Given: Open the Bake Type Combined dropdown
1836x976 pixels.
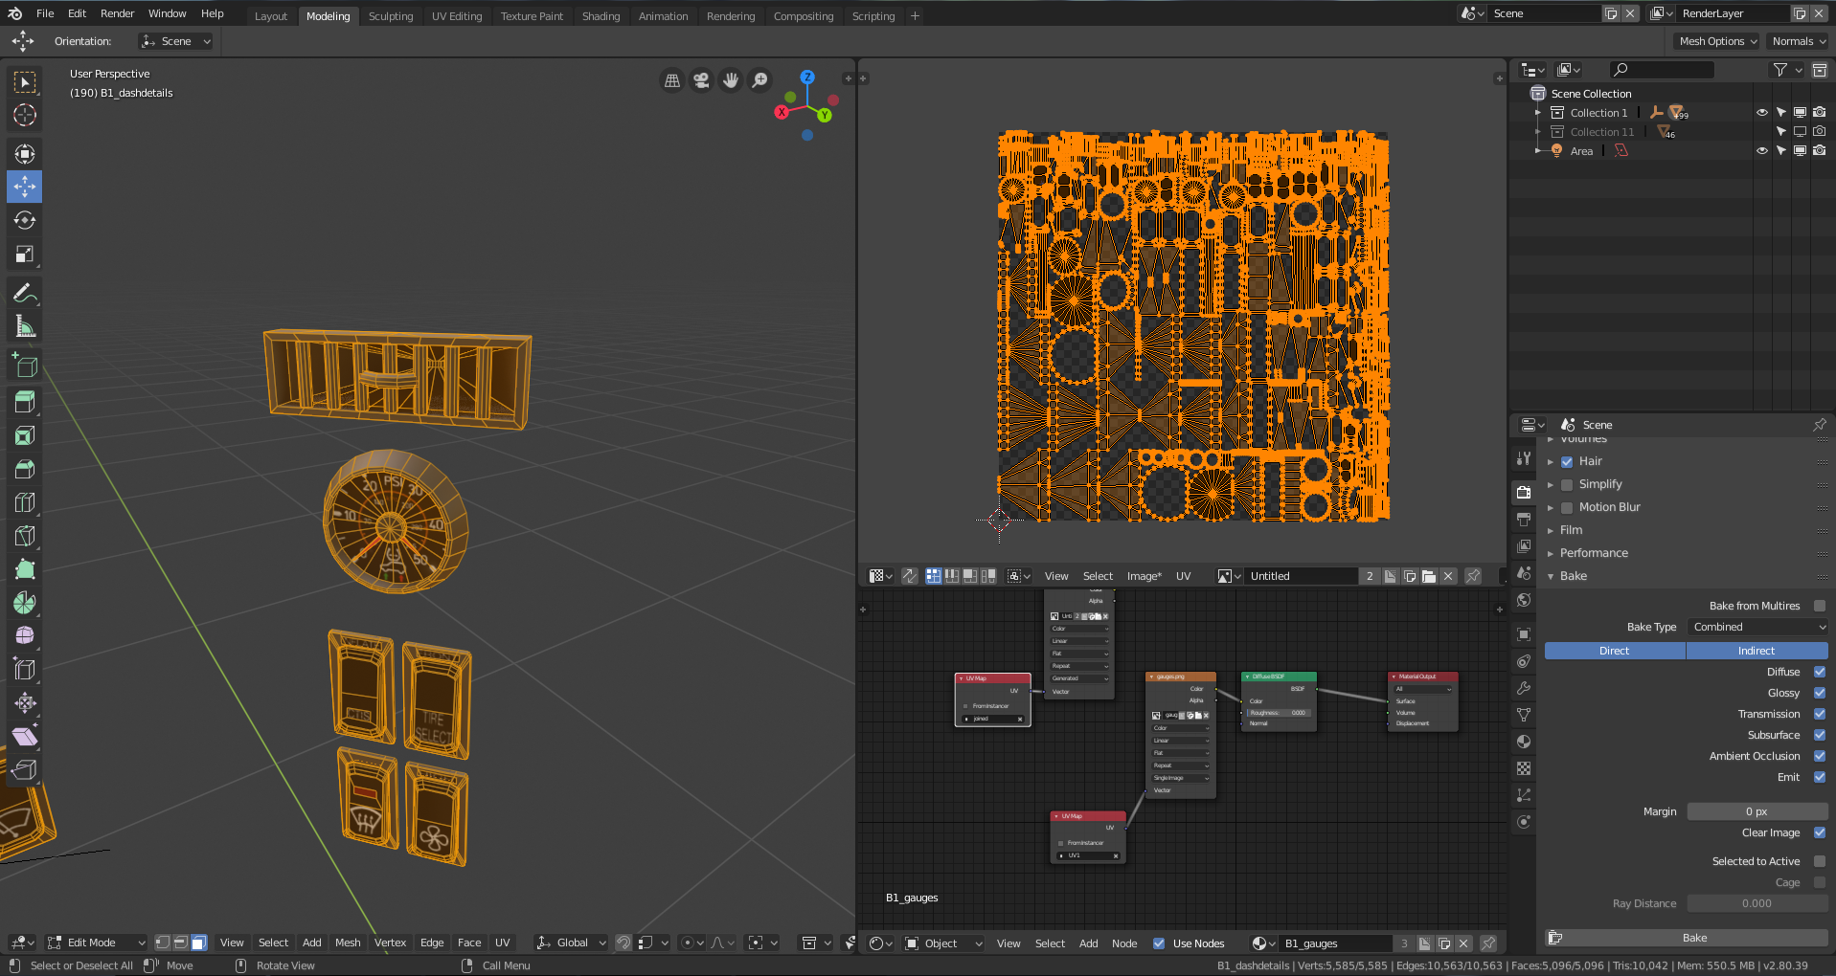Looking at the screenshot, I should coord(1757,627).
